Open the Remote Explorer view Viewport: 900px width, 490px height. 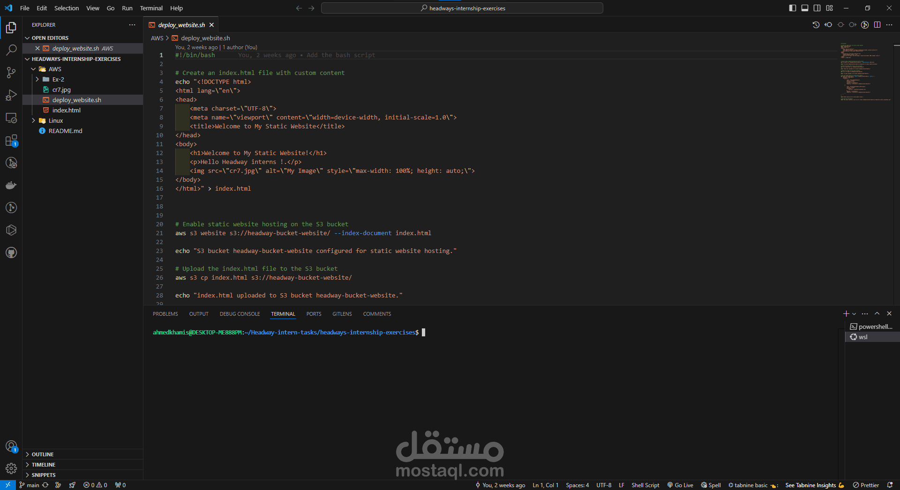click(x=11, y=118)
